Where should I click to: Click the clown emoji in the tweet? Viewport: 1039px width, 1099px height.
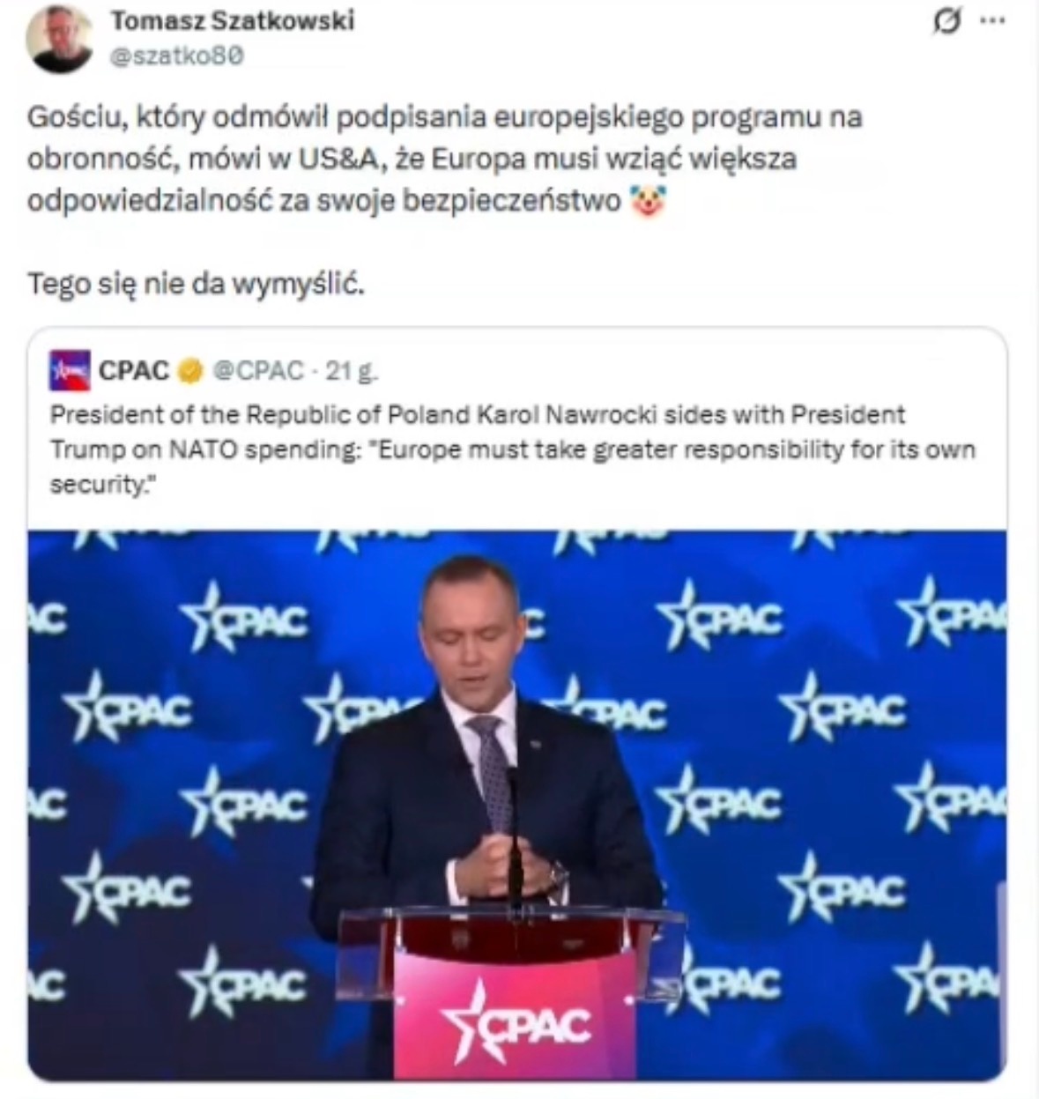pos(648,201)
